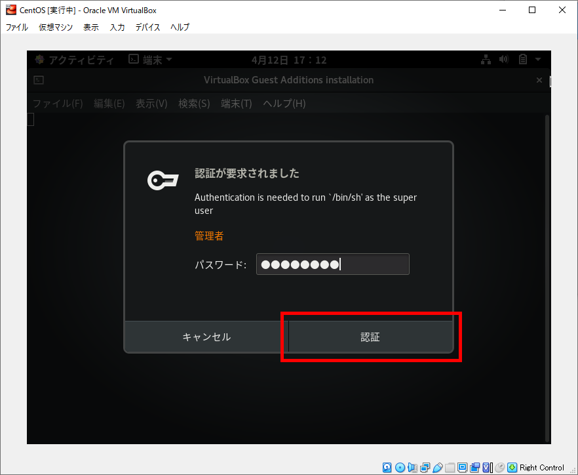The width and height of the screenshot is (578, 475).
Task: Focus the パスワード password input field
Action: (332, 264)
